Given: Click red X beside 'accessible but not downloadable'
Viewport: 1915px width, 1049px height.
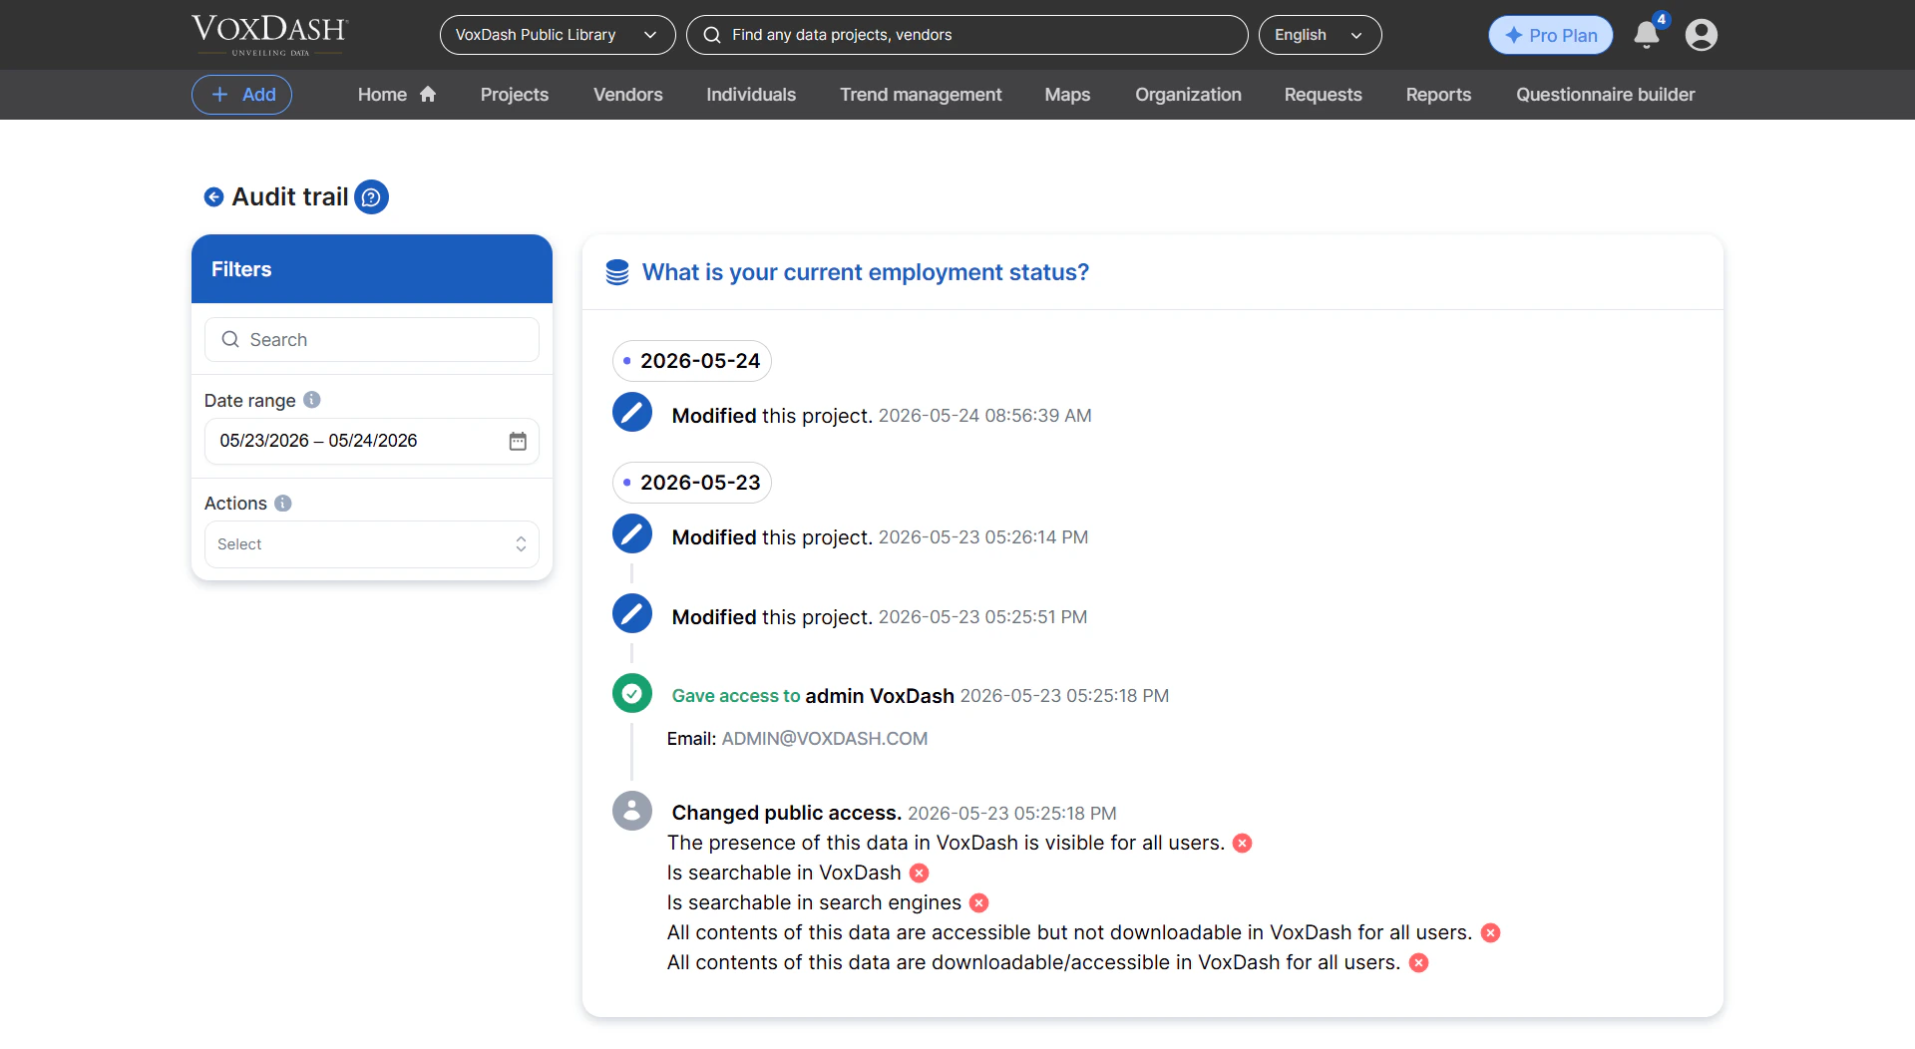Looking at the screenshot, I should 1490,933.
